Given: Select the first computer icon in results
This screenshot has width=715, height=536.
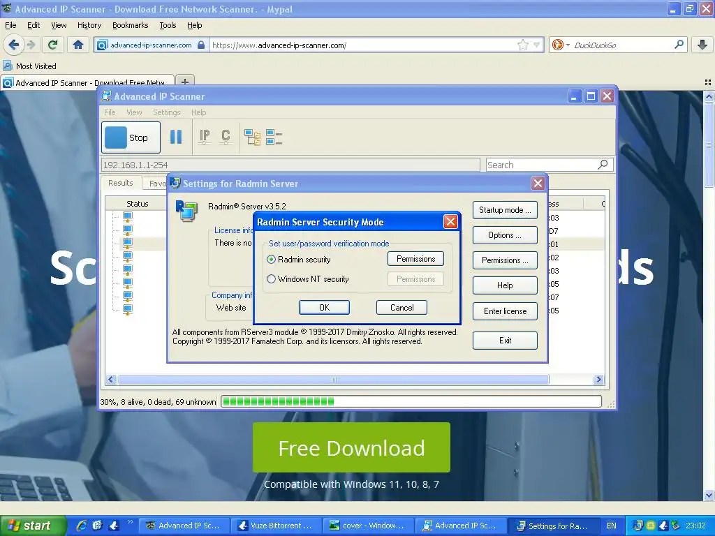Looking at the screenshot, I should pos(128,216).
